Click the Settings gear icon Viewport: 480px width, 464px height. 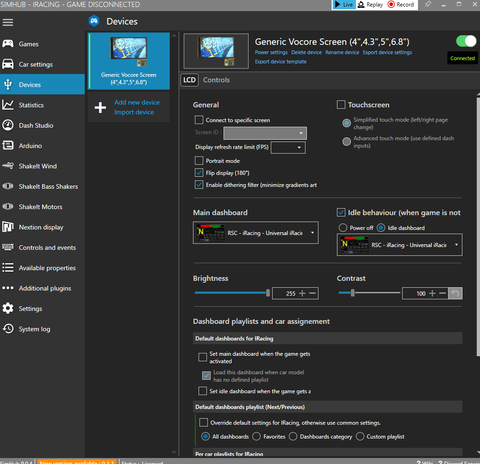(x=8, y=308)
